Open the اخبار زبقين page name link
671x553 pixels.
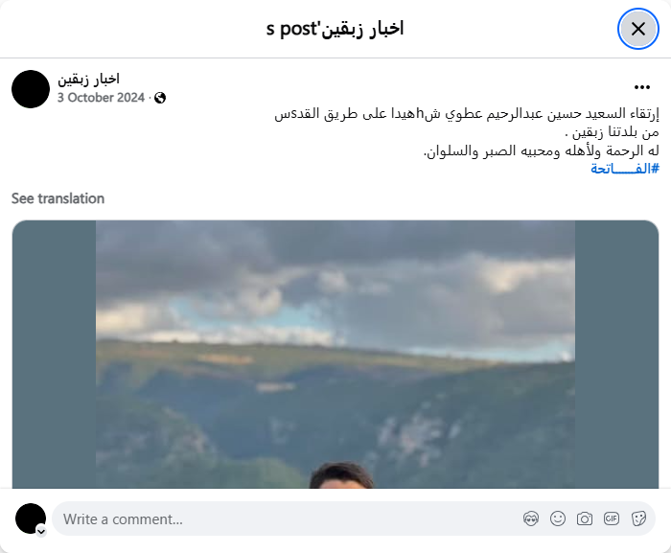88,79
